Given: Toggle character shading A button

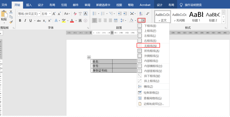Looking at the screenshot, I should (x=80, y=20).
